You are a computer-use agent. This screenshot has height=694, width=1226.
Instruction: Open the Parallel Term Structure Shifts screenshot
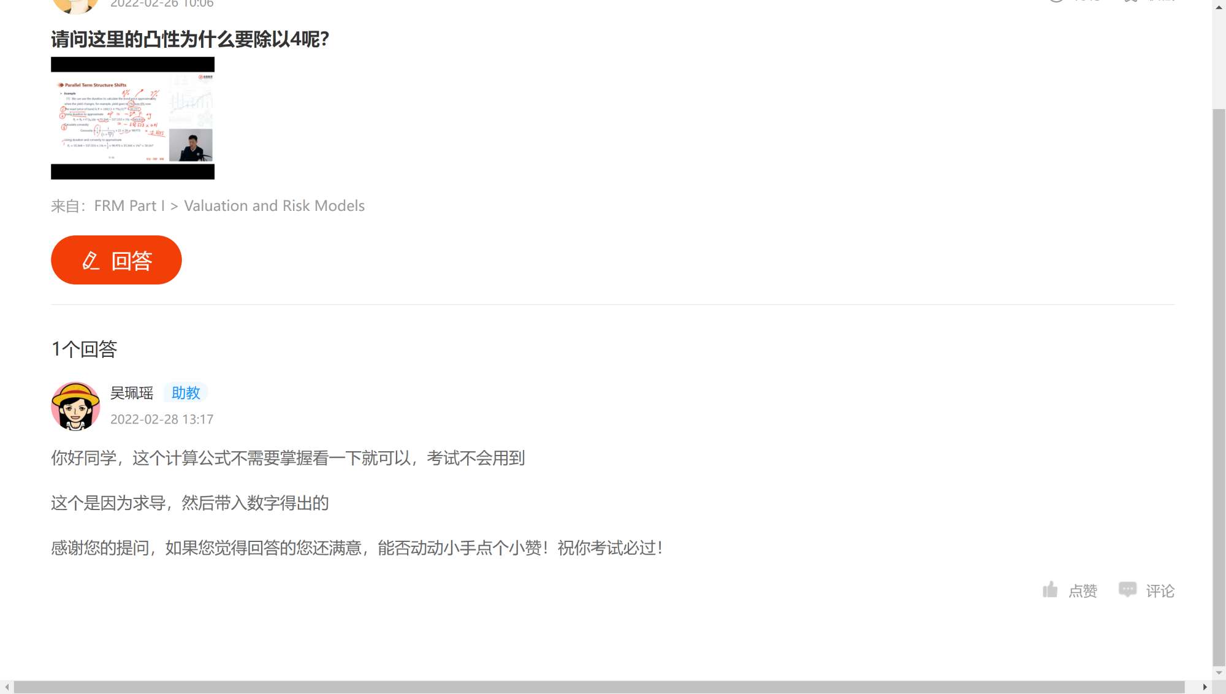132,118
